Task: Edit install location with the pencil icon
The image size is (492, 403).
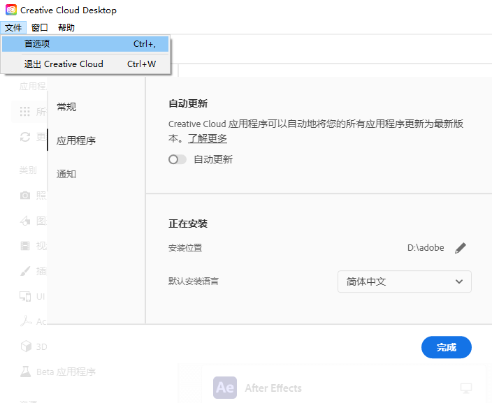Action: tap(461, 248)
